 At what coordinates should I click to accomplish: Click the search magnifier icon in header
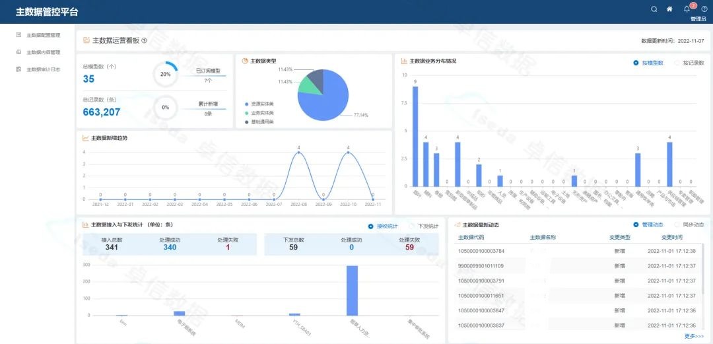[x=654, y=9]
